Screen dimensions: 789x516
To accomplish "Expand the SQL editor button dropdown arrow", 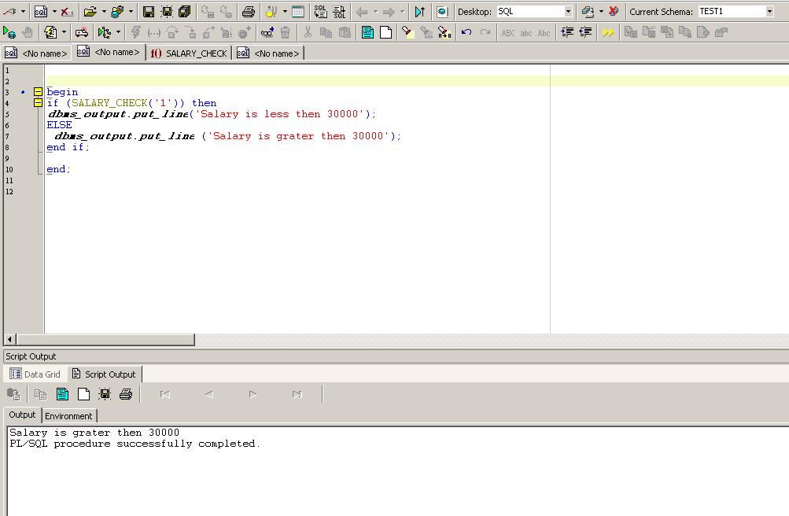I will tap(54, 11).
